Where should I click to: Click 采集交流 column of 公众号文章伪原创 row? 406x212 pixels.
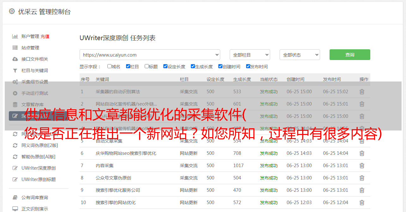coord(189,178)
